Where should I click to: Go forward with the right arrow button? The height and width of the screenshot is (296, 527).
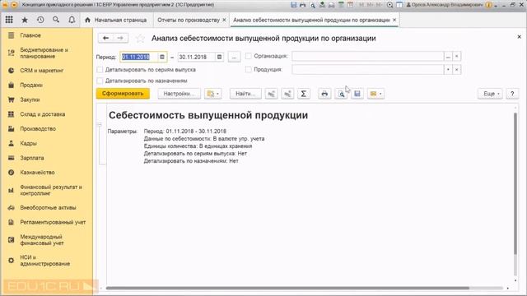click(120, 38)
